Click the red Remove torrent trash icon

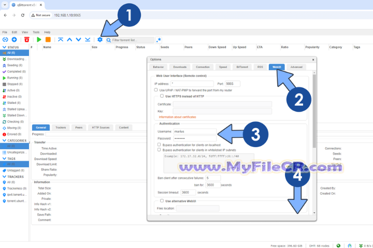coord(27,40)
